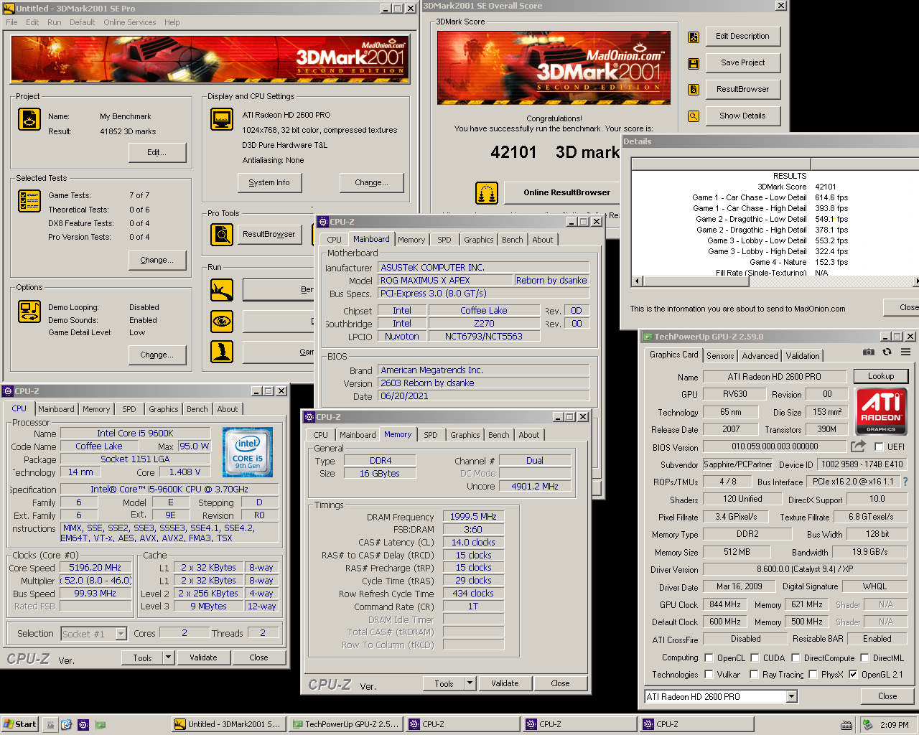The image size is (919, 735).
Task: Toggle the OpenCL checkbox
Action: [x=709, y=657]
